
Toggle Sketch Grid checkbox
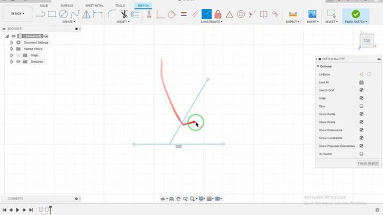coord(361,90)
